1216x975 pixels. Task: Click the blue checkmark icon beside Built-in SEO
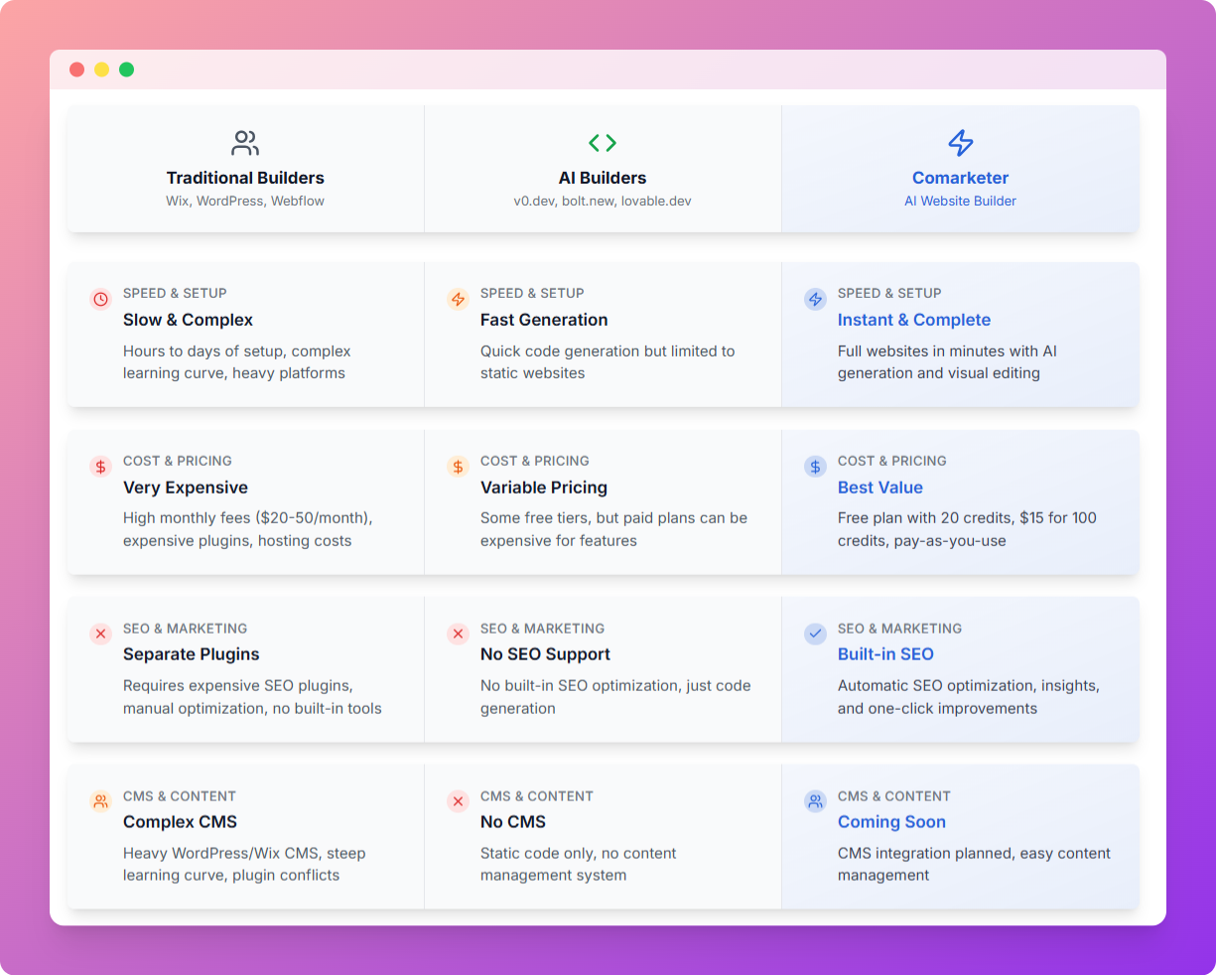click(815, 633)
